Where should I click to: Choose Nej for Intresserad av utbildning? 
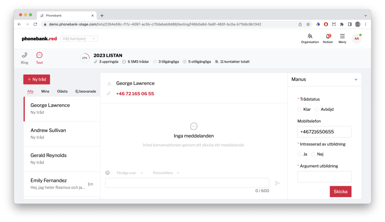point(313,154)
